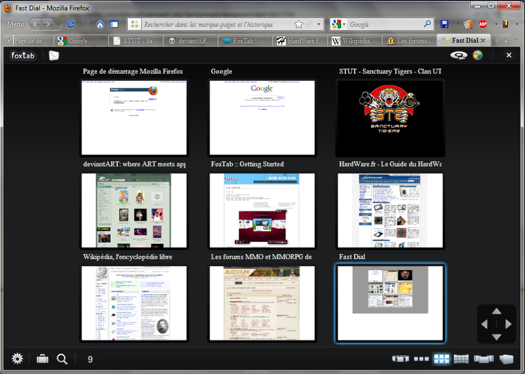Open the HardWare.fr thumbnail
Image resolution: width=525 pixels, height=374 pixels.
tap(390, 211)
